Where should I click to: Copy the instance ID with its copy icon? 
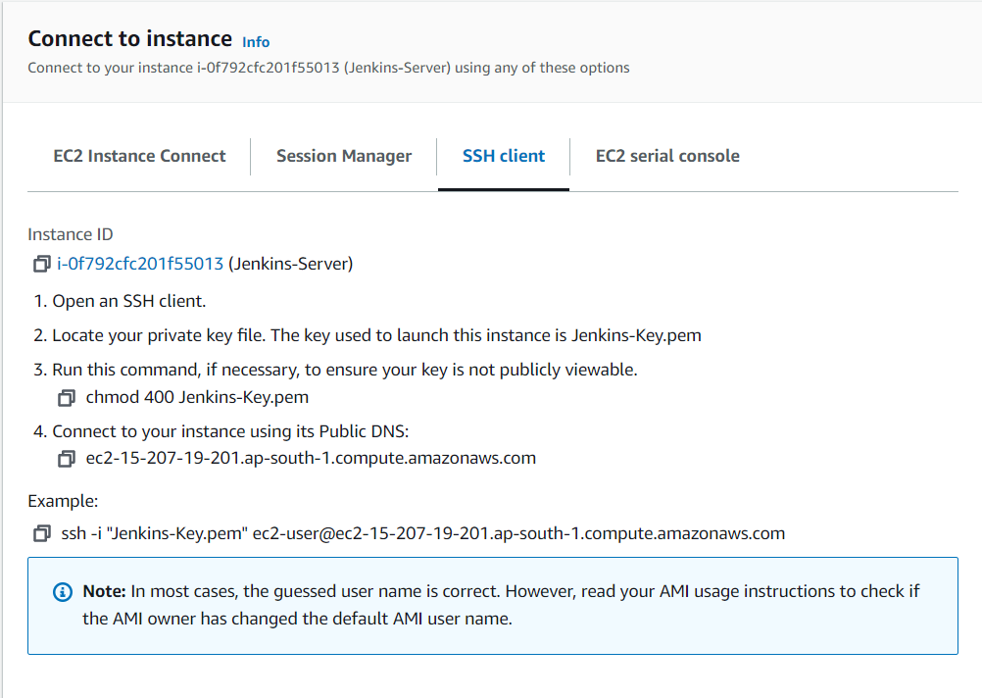pos(41,264)
